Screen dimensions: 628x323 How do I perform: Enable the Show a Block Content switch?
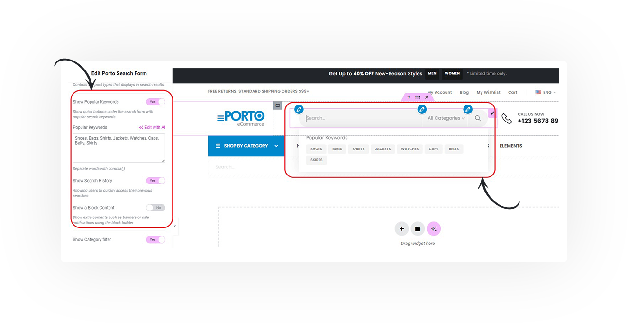155,208
